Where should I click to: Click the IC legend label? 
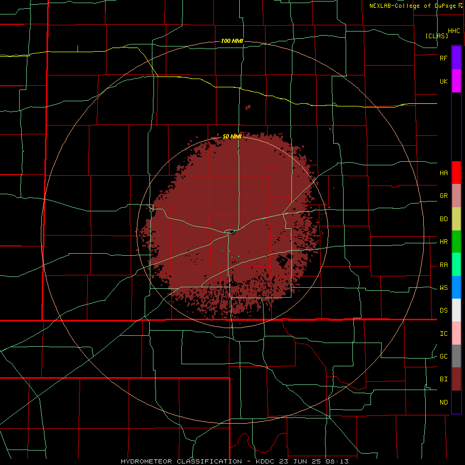tap(444, 334)
